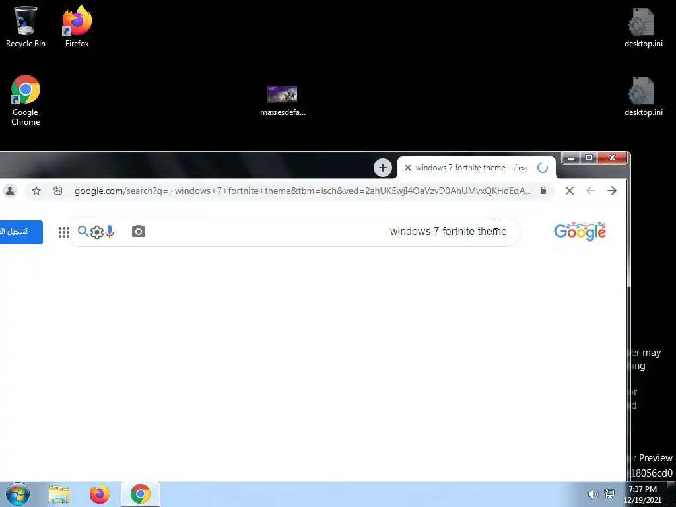Close the Chrome window

tap(612, 158)
